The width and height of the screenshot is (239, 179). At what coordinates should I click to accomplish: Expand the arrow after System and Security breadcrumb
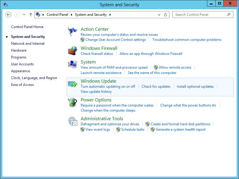110,15
